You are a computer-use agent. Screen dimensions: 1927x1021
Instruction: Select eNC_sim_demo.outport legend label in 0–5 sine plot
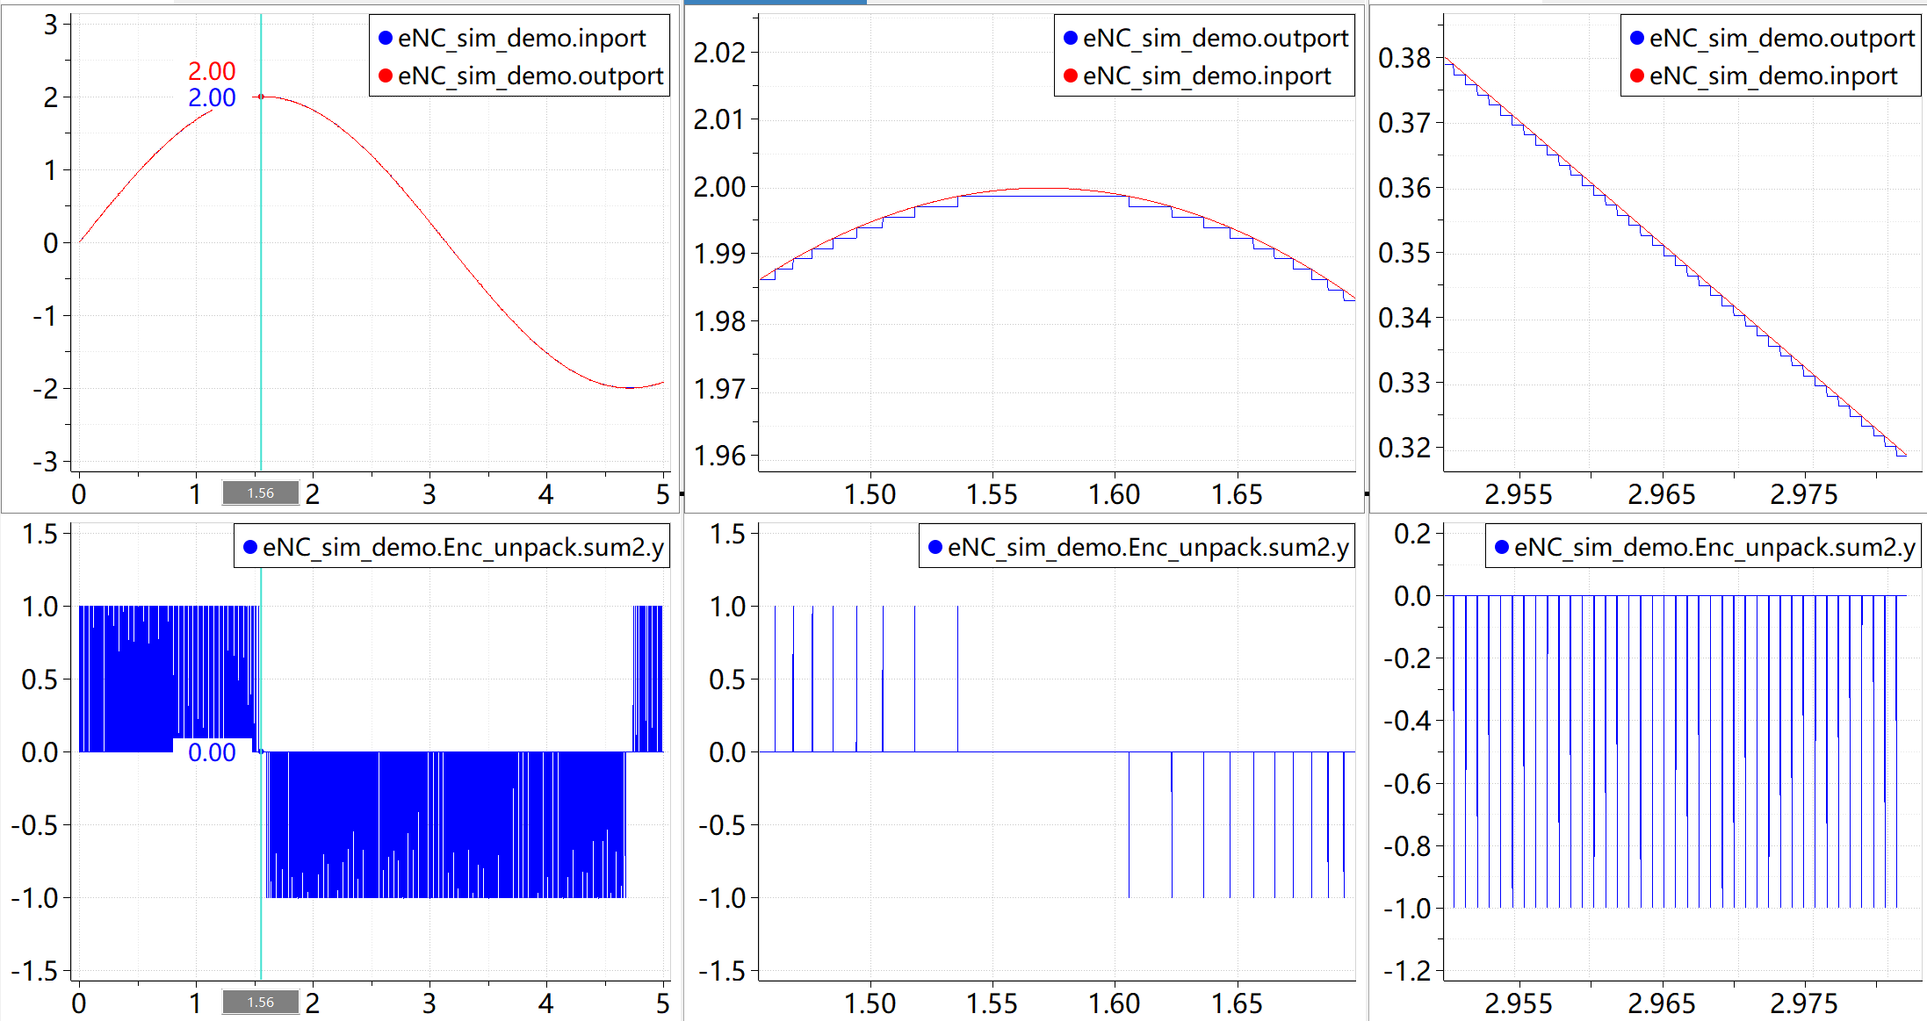pos(530,76)
